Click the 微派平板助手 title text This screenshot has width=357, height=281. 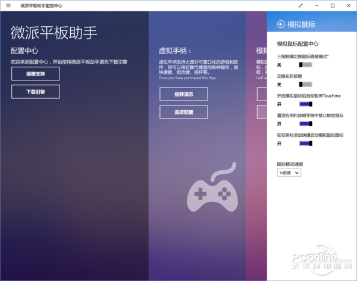[x=54, y=33]
